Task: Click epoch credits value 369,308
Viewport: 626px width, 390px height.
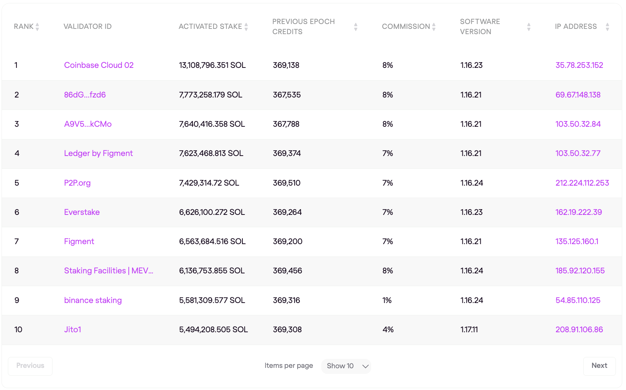Action: (x=287, y=330)
